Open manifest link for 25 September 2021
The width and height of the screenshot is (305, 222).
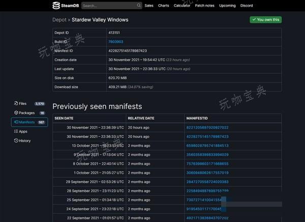point(204,200)
